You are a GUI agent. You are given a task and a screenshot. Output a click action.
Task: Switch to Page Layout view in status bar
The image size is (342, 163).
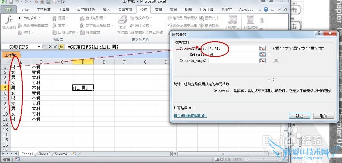click(x=222, y=159)
